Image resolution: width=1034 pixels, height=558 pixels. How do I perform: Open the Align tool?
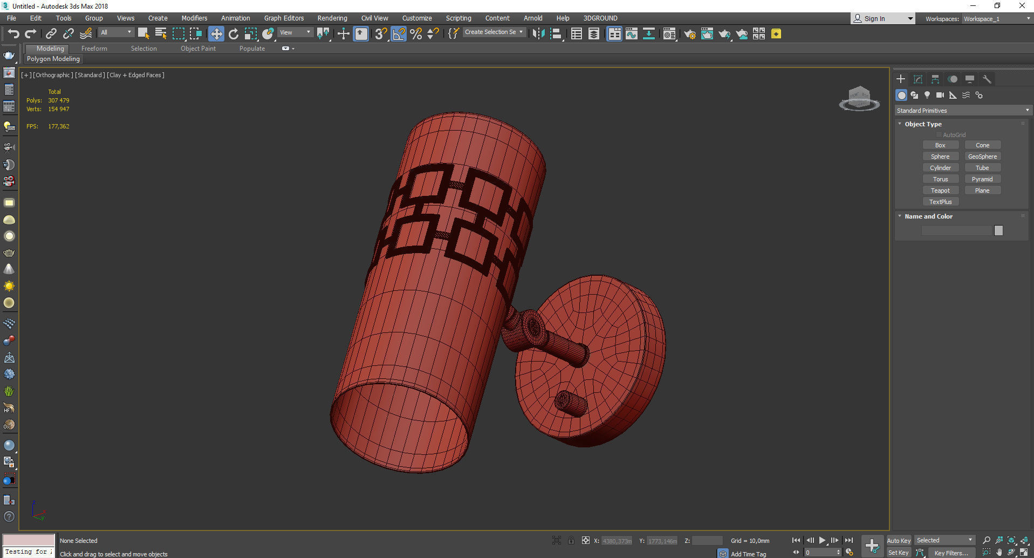click(556, 34)
